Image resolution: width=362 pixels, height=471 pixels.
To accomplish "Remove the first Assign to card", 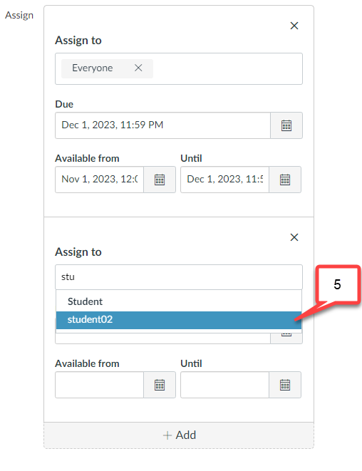I will [294, 26].
